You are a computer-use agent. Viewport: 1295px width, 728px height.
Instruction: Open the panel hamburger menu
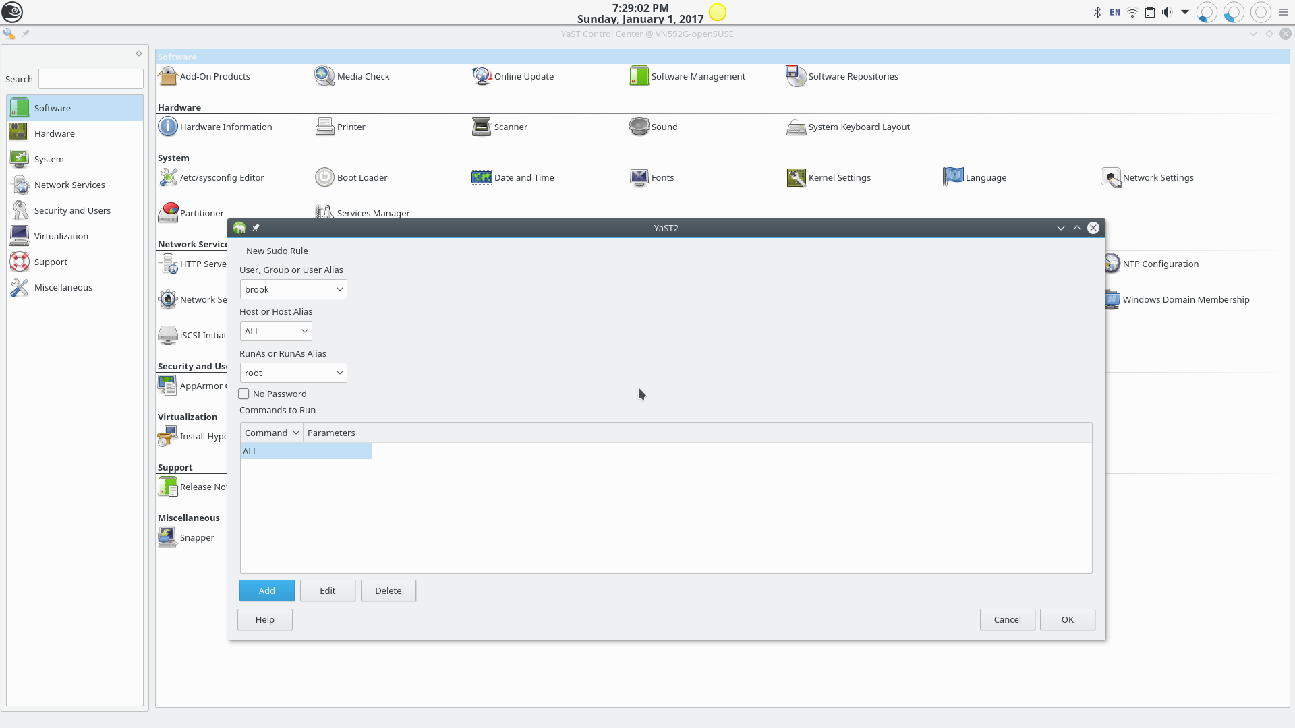(1283, 12)
